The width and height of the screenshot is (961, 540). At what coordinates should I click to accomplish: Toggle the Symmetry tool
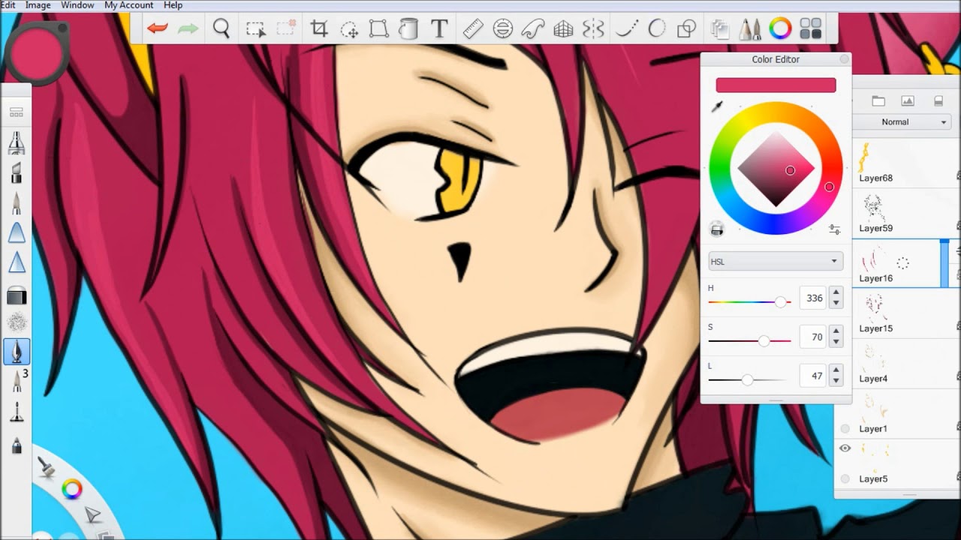click(x=593, y=28)
